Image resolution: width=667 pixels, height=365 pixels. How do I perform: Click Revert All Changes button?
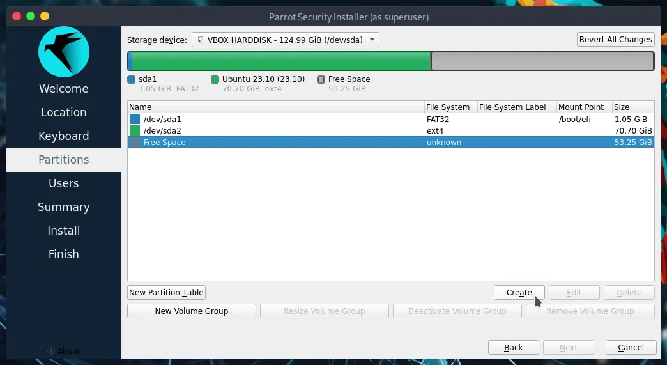pos(615,40)
